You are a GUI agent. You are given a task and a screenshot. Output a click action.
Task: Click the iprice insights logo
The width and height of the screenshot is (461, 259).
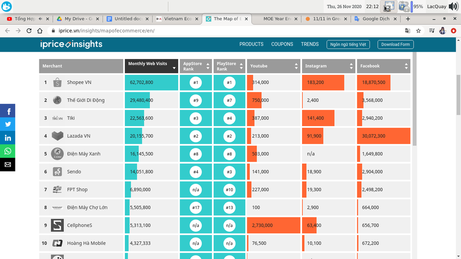click(71, 44)
